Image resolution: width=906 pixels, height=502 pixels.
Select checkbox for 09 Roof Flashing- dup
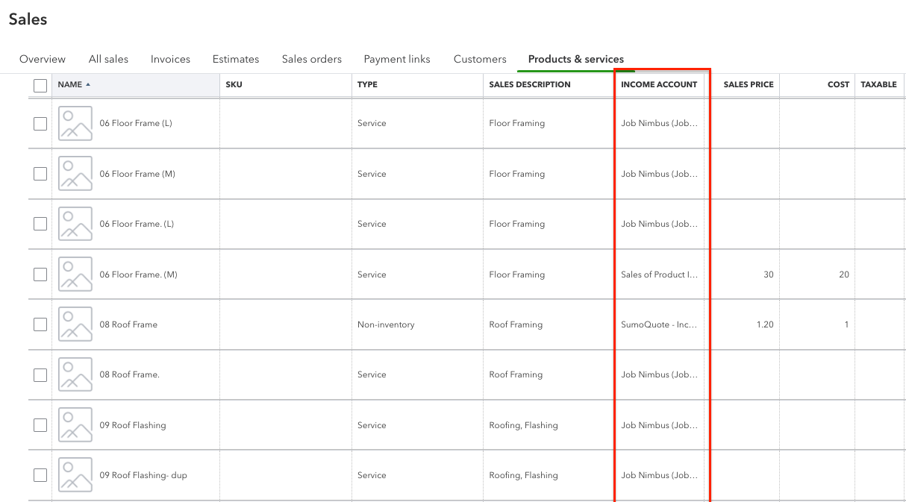pyautogui.click(x=40, y=475)
